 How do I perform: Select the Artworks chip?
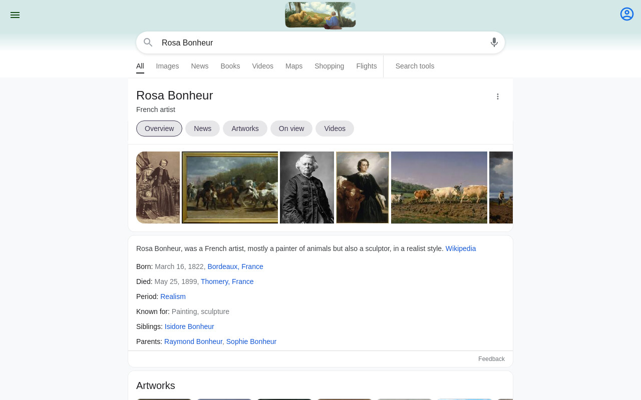[245, 128]
